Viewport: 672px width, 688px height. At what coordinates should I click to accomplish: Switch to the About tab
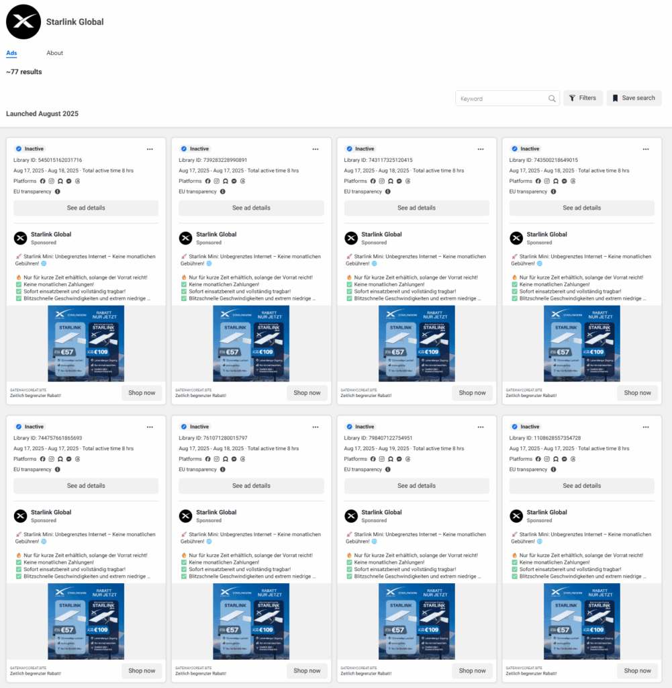click(x=55, y=53)
